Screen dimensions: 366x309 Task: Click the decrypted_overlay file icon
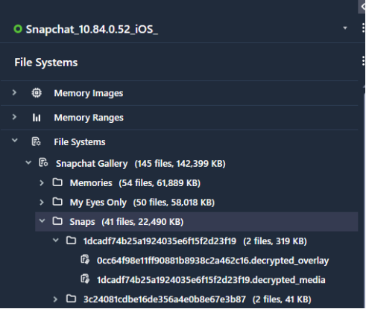pos(85,260)
